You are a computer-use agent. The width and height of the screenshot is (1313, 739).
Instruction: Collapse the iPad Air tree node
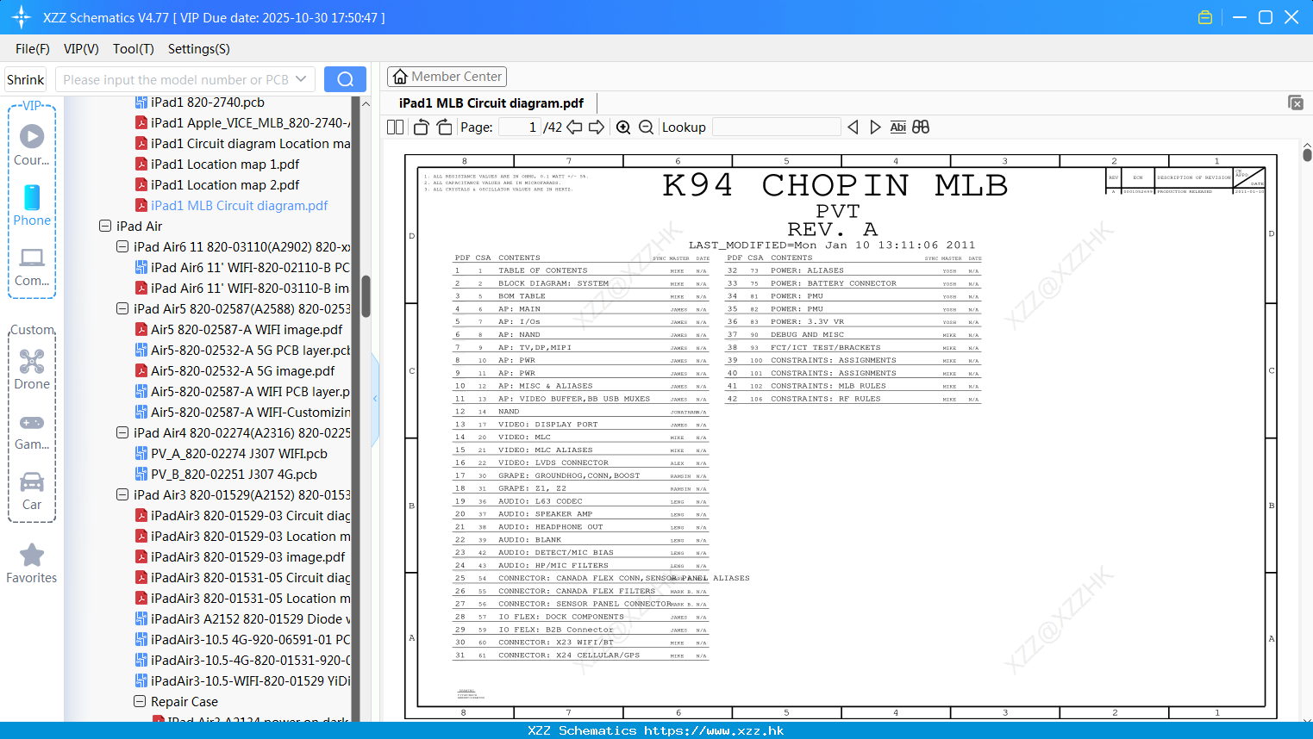[105, 226]
